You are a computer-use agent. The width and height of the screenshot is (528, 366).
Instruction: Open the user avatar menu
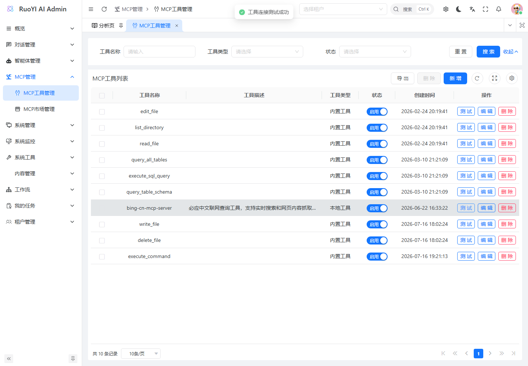pos(517,9)
